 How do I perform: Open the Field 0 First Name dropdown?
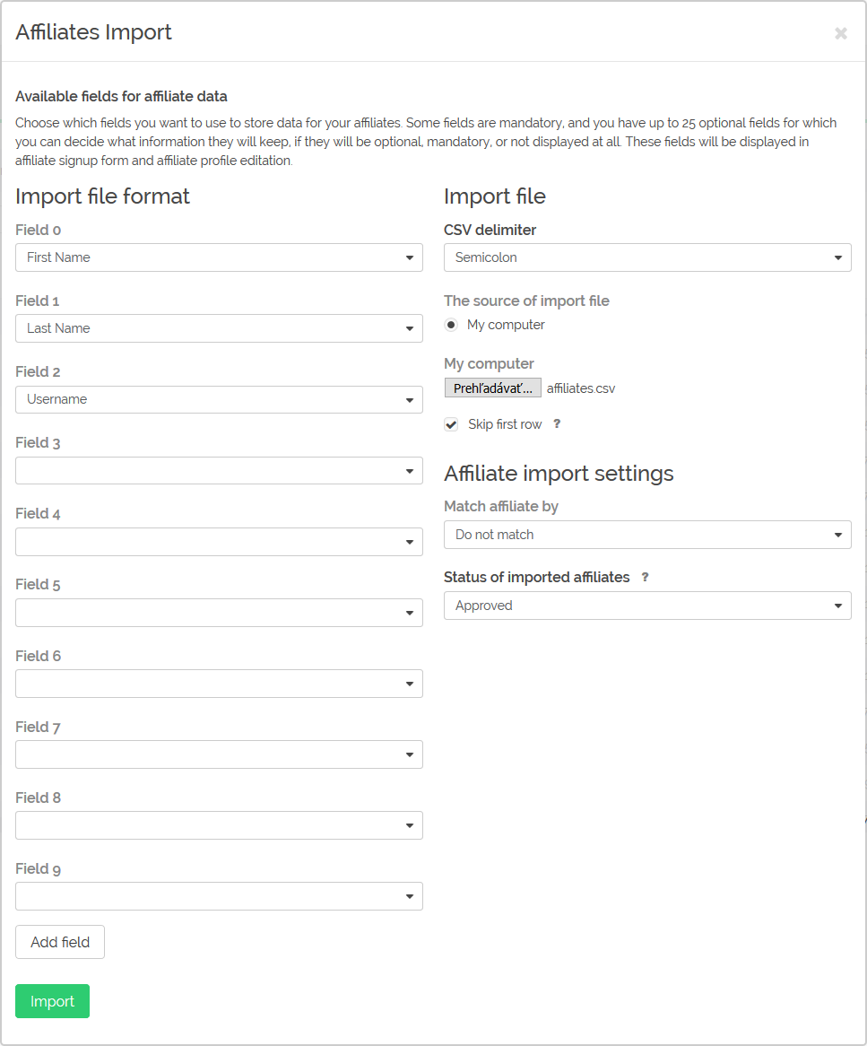(x=219, y=257)
